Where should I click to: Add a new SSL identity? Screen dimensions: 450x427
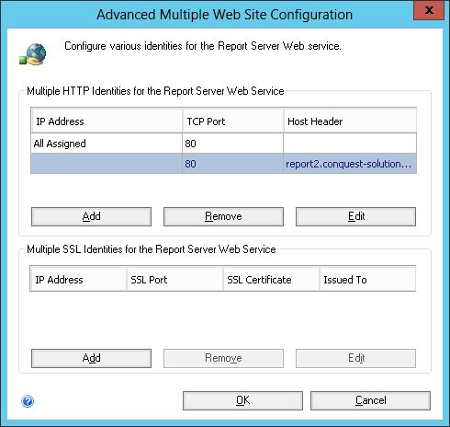tap(91, 358)
